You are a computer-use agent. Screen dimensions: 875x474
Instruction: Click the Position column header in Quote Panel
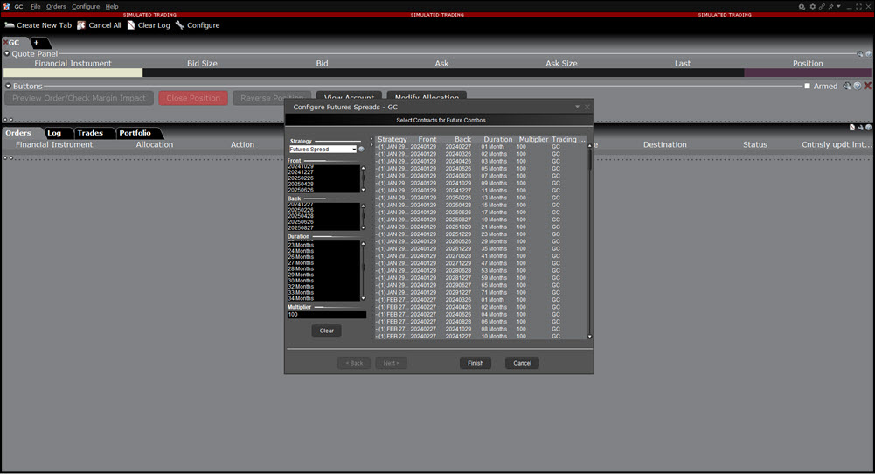pos(808,64)
